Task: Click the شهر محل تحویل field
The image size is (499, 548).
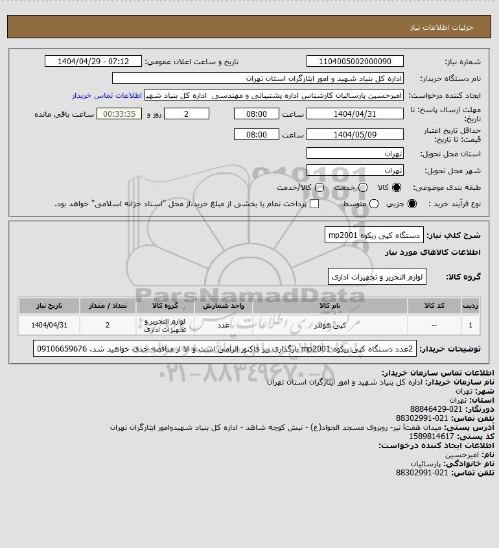Action: [354, 170]
